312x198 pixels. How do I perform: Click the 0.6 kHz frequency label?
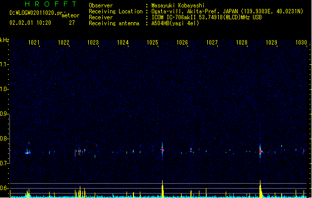tap(4, 188)
